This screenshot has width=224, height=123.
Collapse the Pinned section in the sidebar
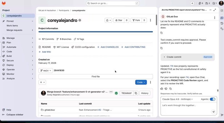tap(18, 21)
